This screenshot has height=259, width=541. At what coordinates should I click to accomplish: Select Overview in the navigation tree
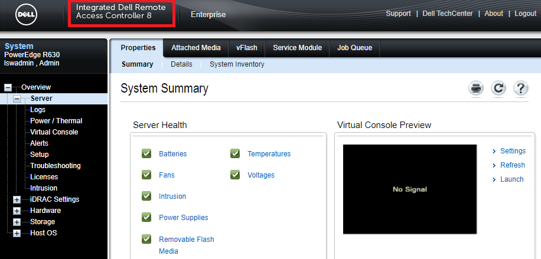click(x=36, y=87)
